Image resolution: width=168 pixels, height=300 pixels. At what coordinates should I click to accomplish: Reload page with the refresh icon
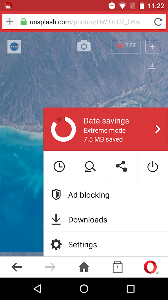click(x=158, y=22)
